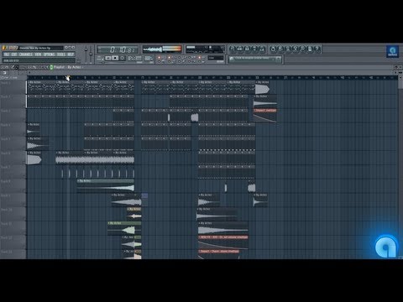
Task: Open the EDIT menu
Action: coord(14,55)
